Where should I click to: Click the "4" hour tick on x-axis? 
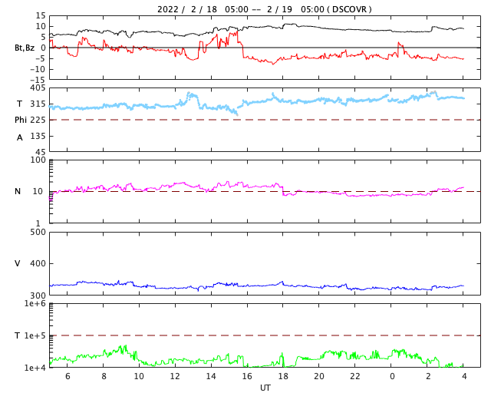pos(464,376)
